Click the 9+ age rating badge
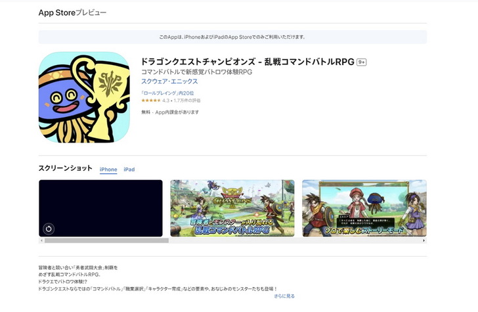Viewport: 478px width, 312px height. click(x=361, y=62)
